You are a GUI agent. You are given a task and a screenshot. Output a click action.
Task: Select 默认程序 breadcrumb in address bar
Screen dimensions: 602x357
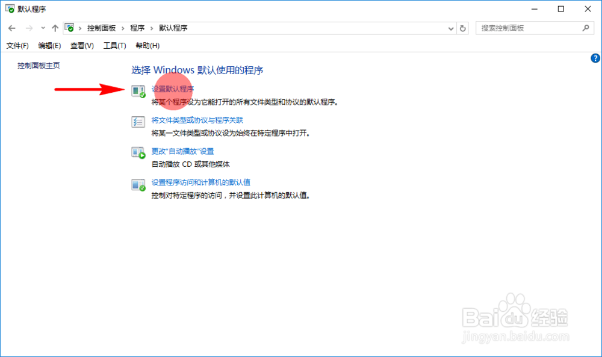(173, 28)
